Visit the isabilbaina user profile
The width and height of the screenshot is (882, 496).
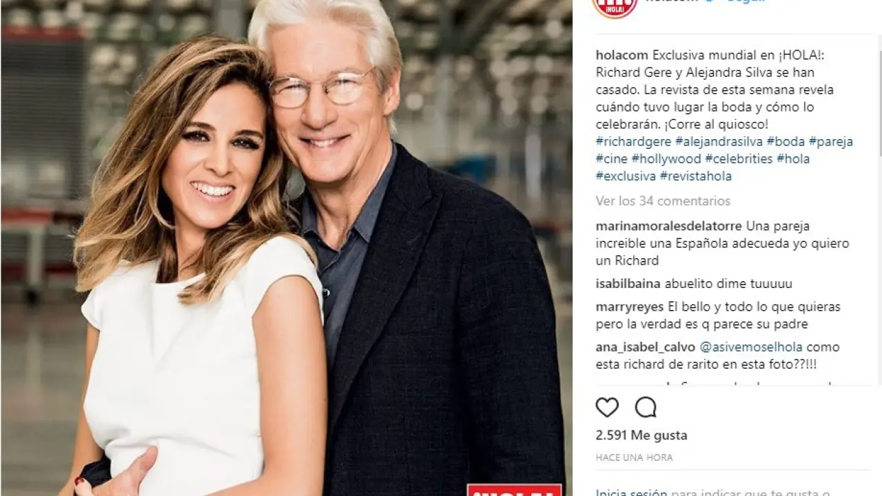click(628, 284)
